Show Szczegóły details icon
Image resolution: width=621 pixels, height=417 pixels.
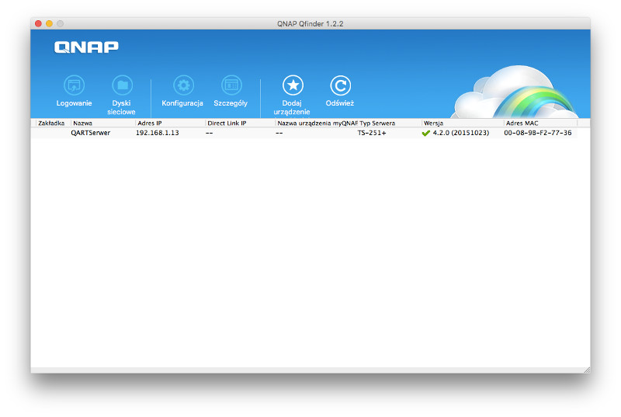(231, 85)
